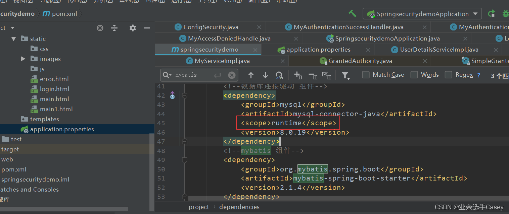
Task: Expand the images folder arrow
Action: [23, 59]
